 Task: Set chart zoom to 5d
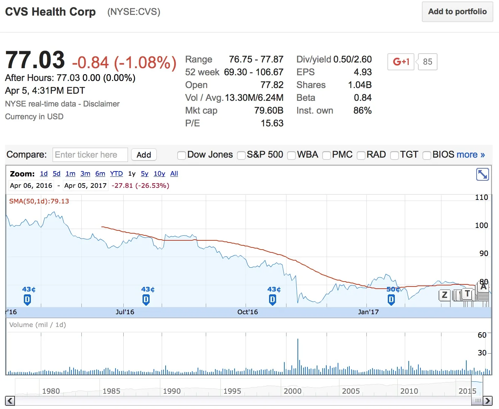57,174
